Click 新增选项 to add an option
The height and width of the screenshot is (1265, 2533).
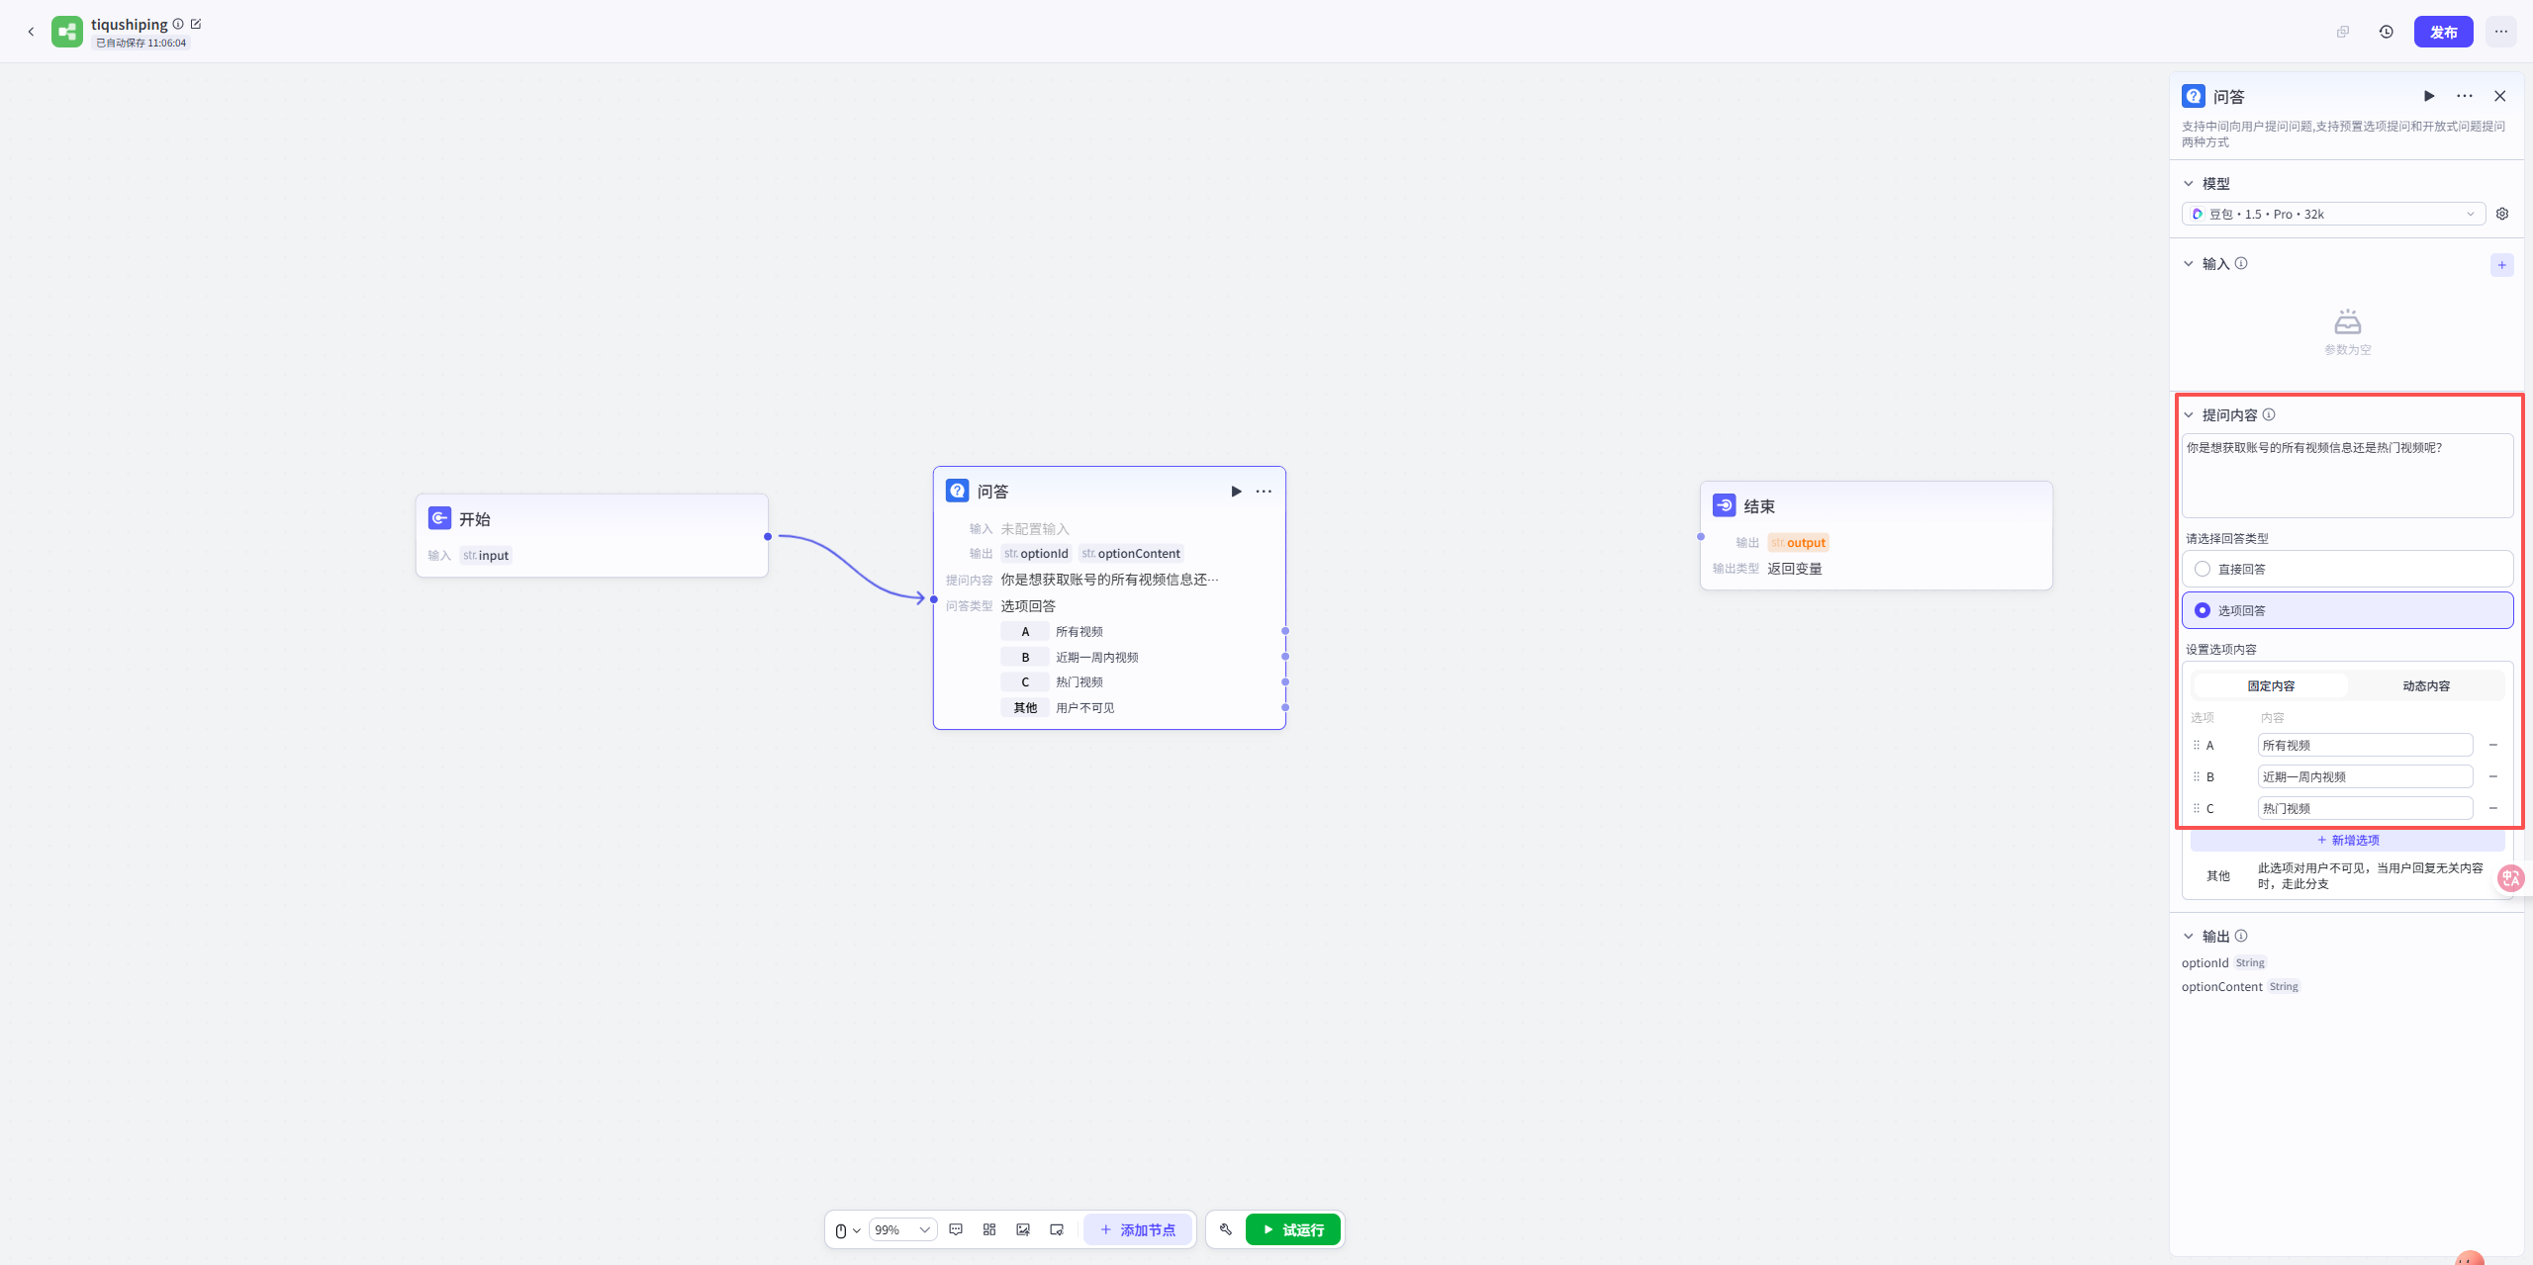point(2347,840)
